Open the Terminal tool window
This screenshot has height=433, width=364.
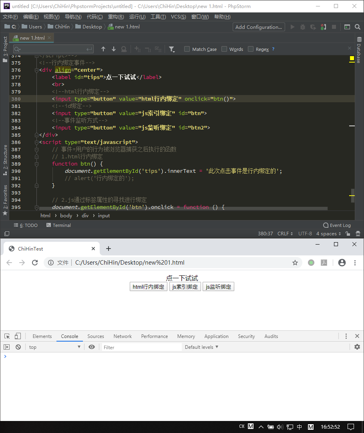(58, 225)
